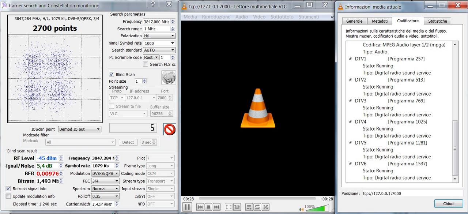Toggle VLC shuffle mode
Image resolution: width=468 pixels, height=214 pixels.
266,207
